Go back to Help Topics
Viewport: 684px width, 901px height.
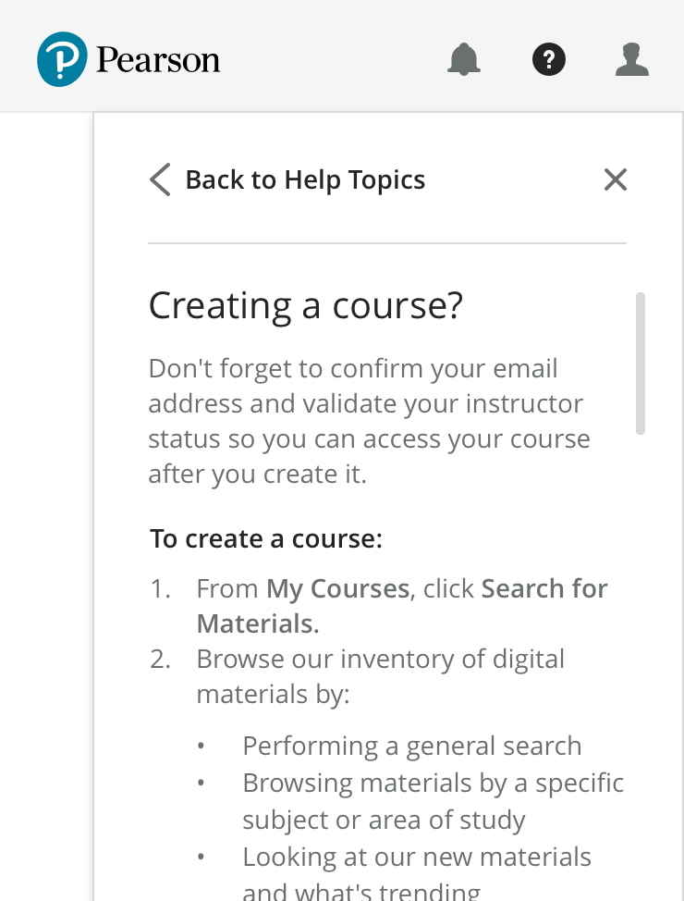click(x=305, y=179)
